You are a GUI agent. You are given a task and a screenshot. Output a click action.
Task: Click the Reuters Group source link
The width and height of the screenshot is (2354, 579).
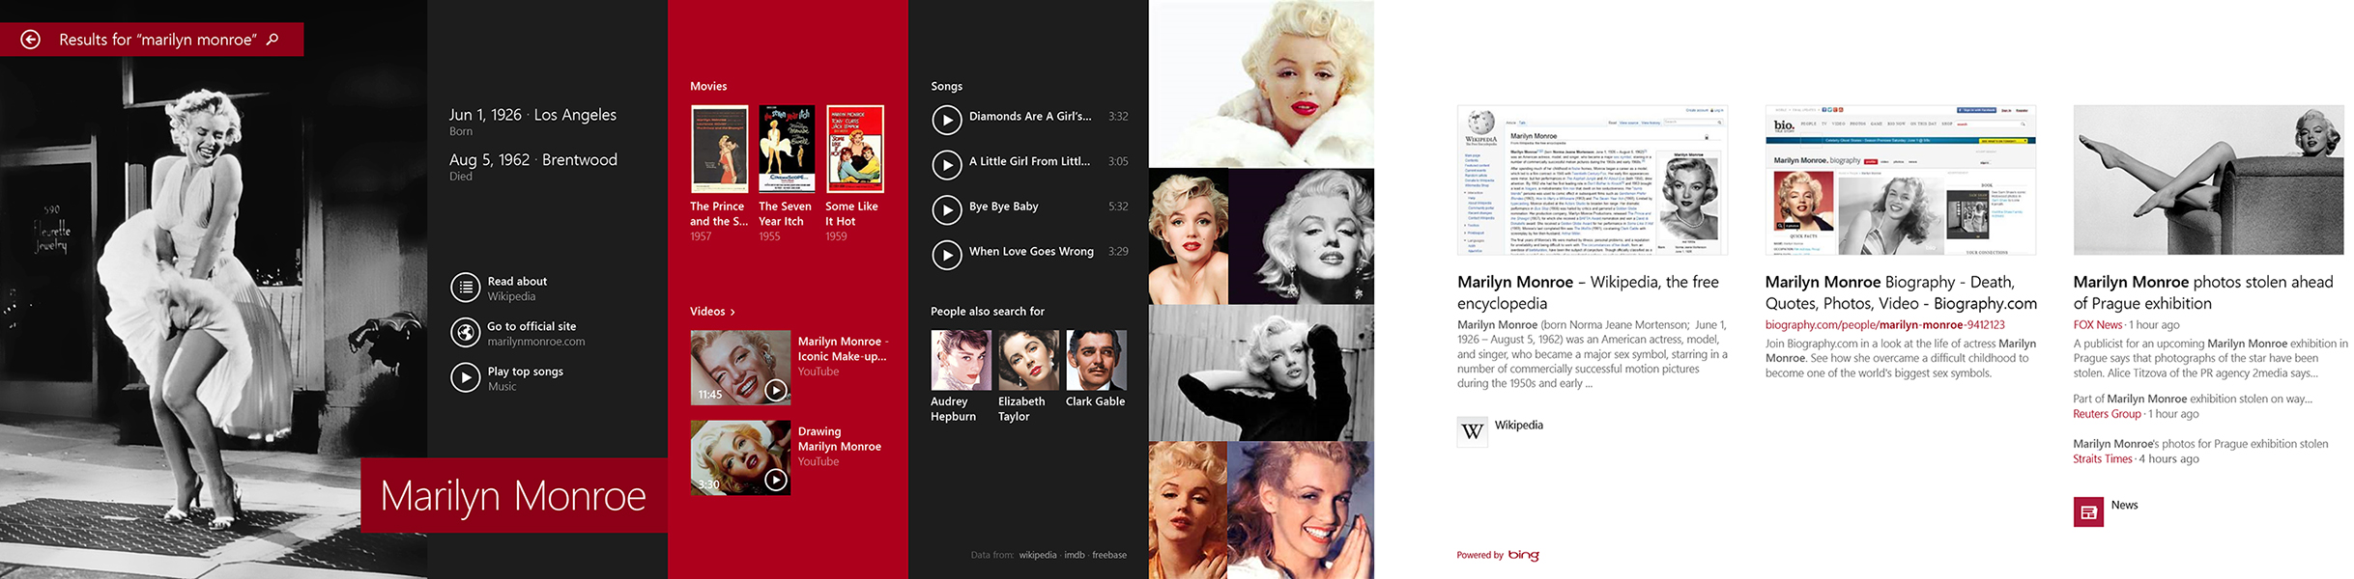2107,414
